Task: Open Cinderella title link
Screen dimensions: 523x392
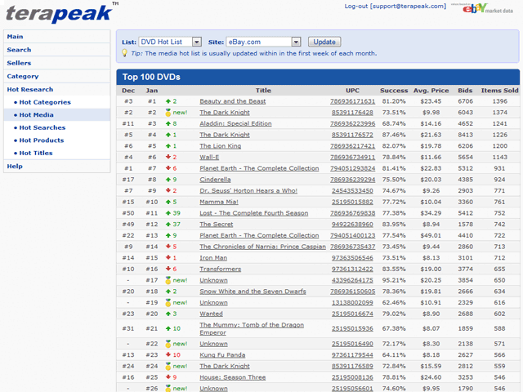Action: click(x=215, y=180)
